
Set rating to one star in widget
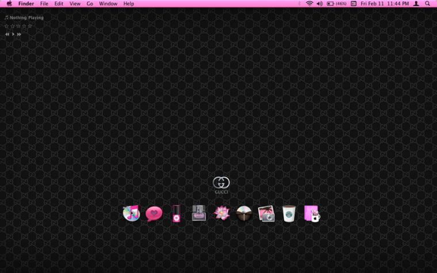[x=7, y=26]
